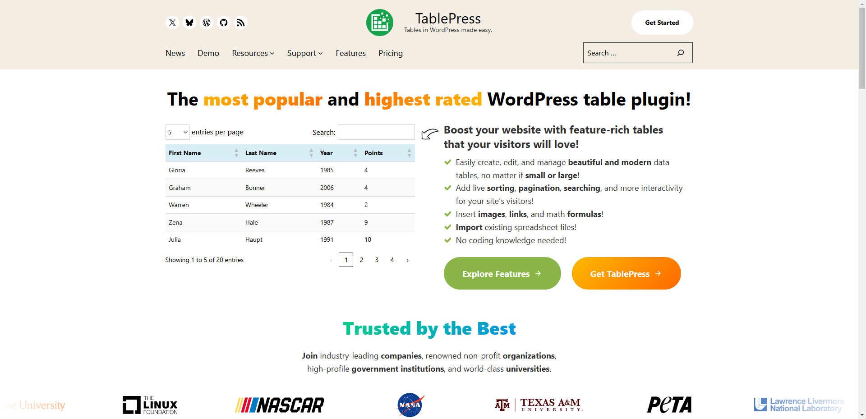Click the NASCAR logo
Screen dimensions: 866x419
(x=279, y=405)
